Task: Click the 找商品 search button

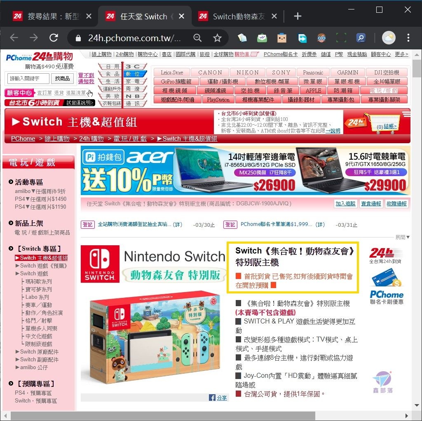Action: tap(62, 79)
